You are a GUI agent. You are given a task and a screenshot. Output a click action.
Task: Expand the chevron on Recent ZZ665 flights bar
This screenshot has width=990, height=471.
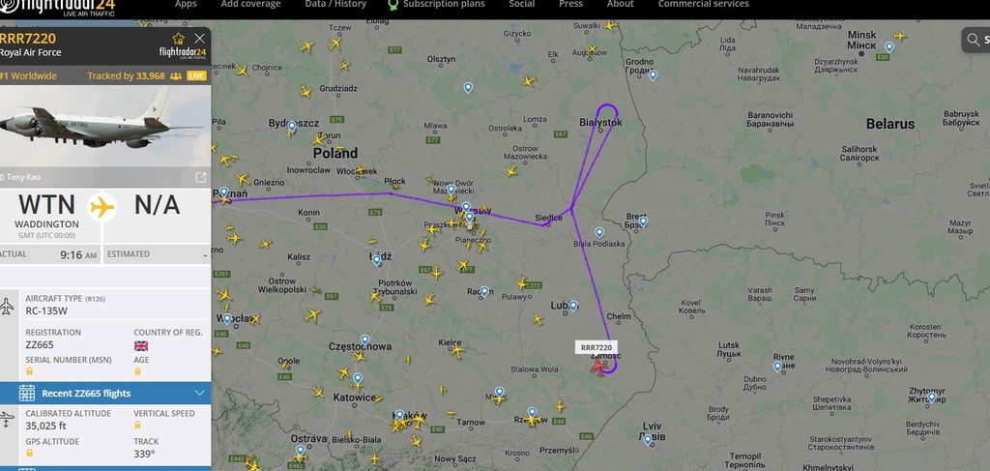tap(199, 393)
